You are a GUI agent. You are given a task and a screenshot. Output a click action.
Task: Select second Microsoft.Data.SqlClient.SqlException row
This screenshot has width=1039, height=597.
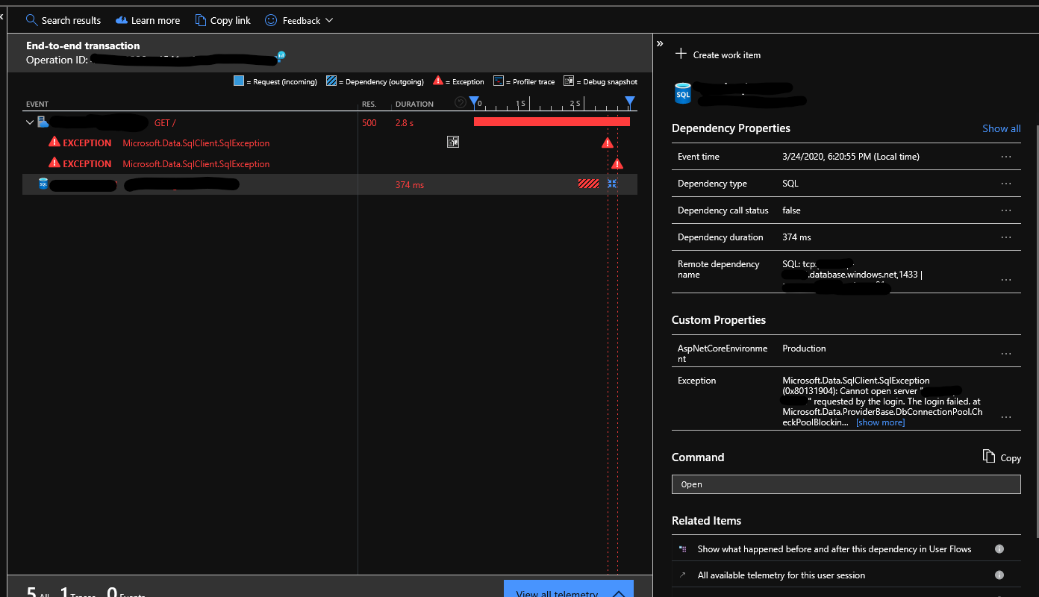click(196, 163)
